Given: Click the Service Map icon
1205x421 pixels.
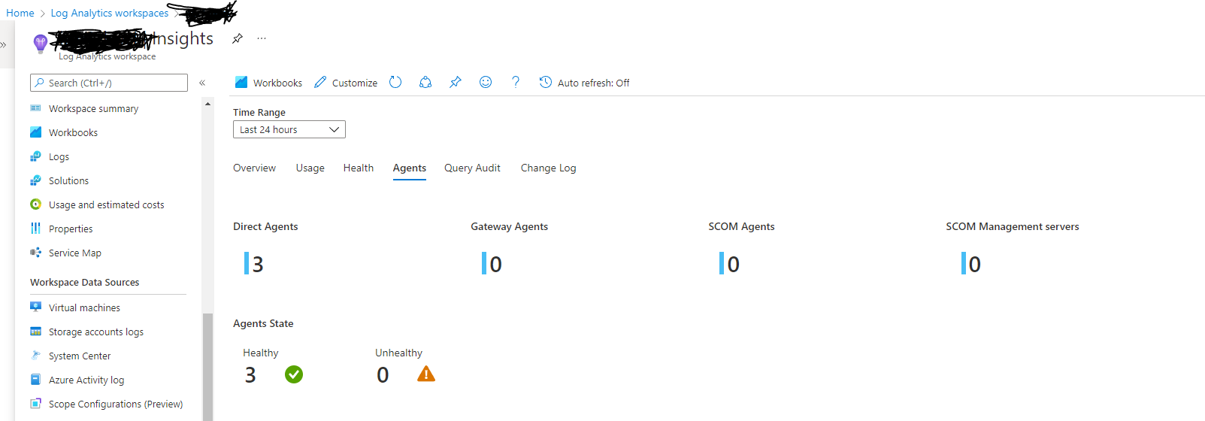Looking at the screenshot, I should tap(35, 253).
